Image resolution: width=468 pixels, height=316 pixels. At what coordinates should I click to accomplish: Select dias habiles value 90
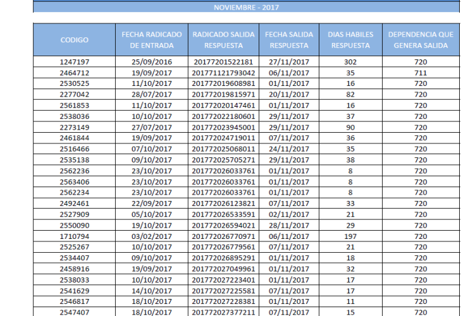(x=350, y=128)
